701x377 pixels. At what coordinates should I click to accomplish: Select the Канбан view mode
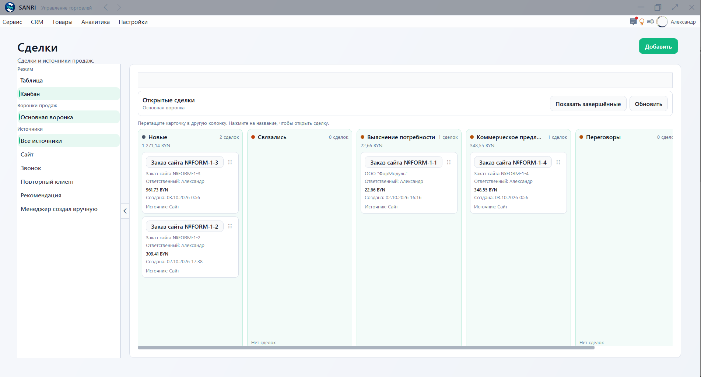point(69,94)
